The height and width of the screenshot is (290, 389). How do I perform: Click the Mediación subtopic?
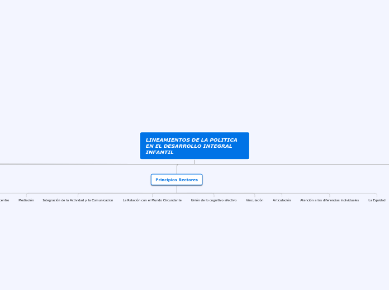click(26, 200)
